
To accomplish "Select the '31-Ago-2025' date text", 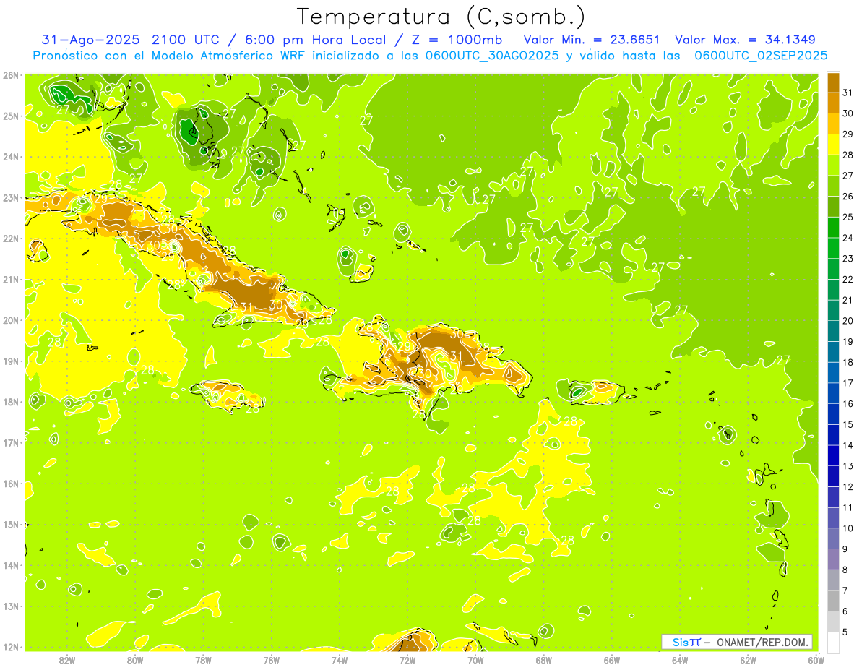I will pyautogui.click(x=91, y=40).
